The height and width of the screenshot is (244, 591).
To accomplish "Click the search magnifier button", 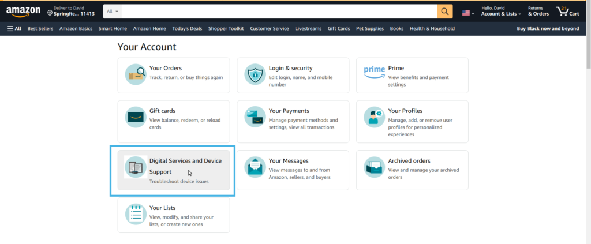I will 445,12.
